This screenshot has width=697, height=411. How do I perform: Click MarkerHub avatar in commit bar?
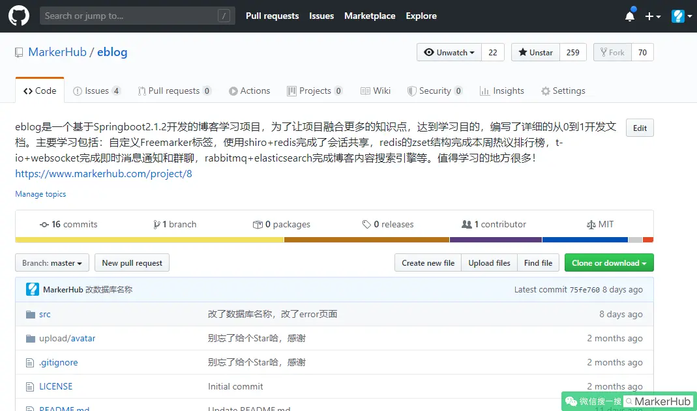33,289
